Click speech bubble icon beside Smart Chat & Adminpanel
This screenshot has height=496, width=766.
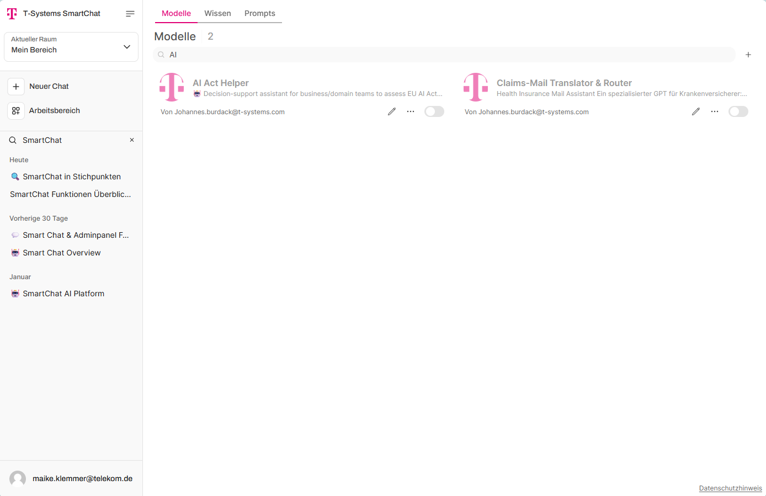[15, 235]
